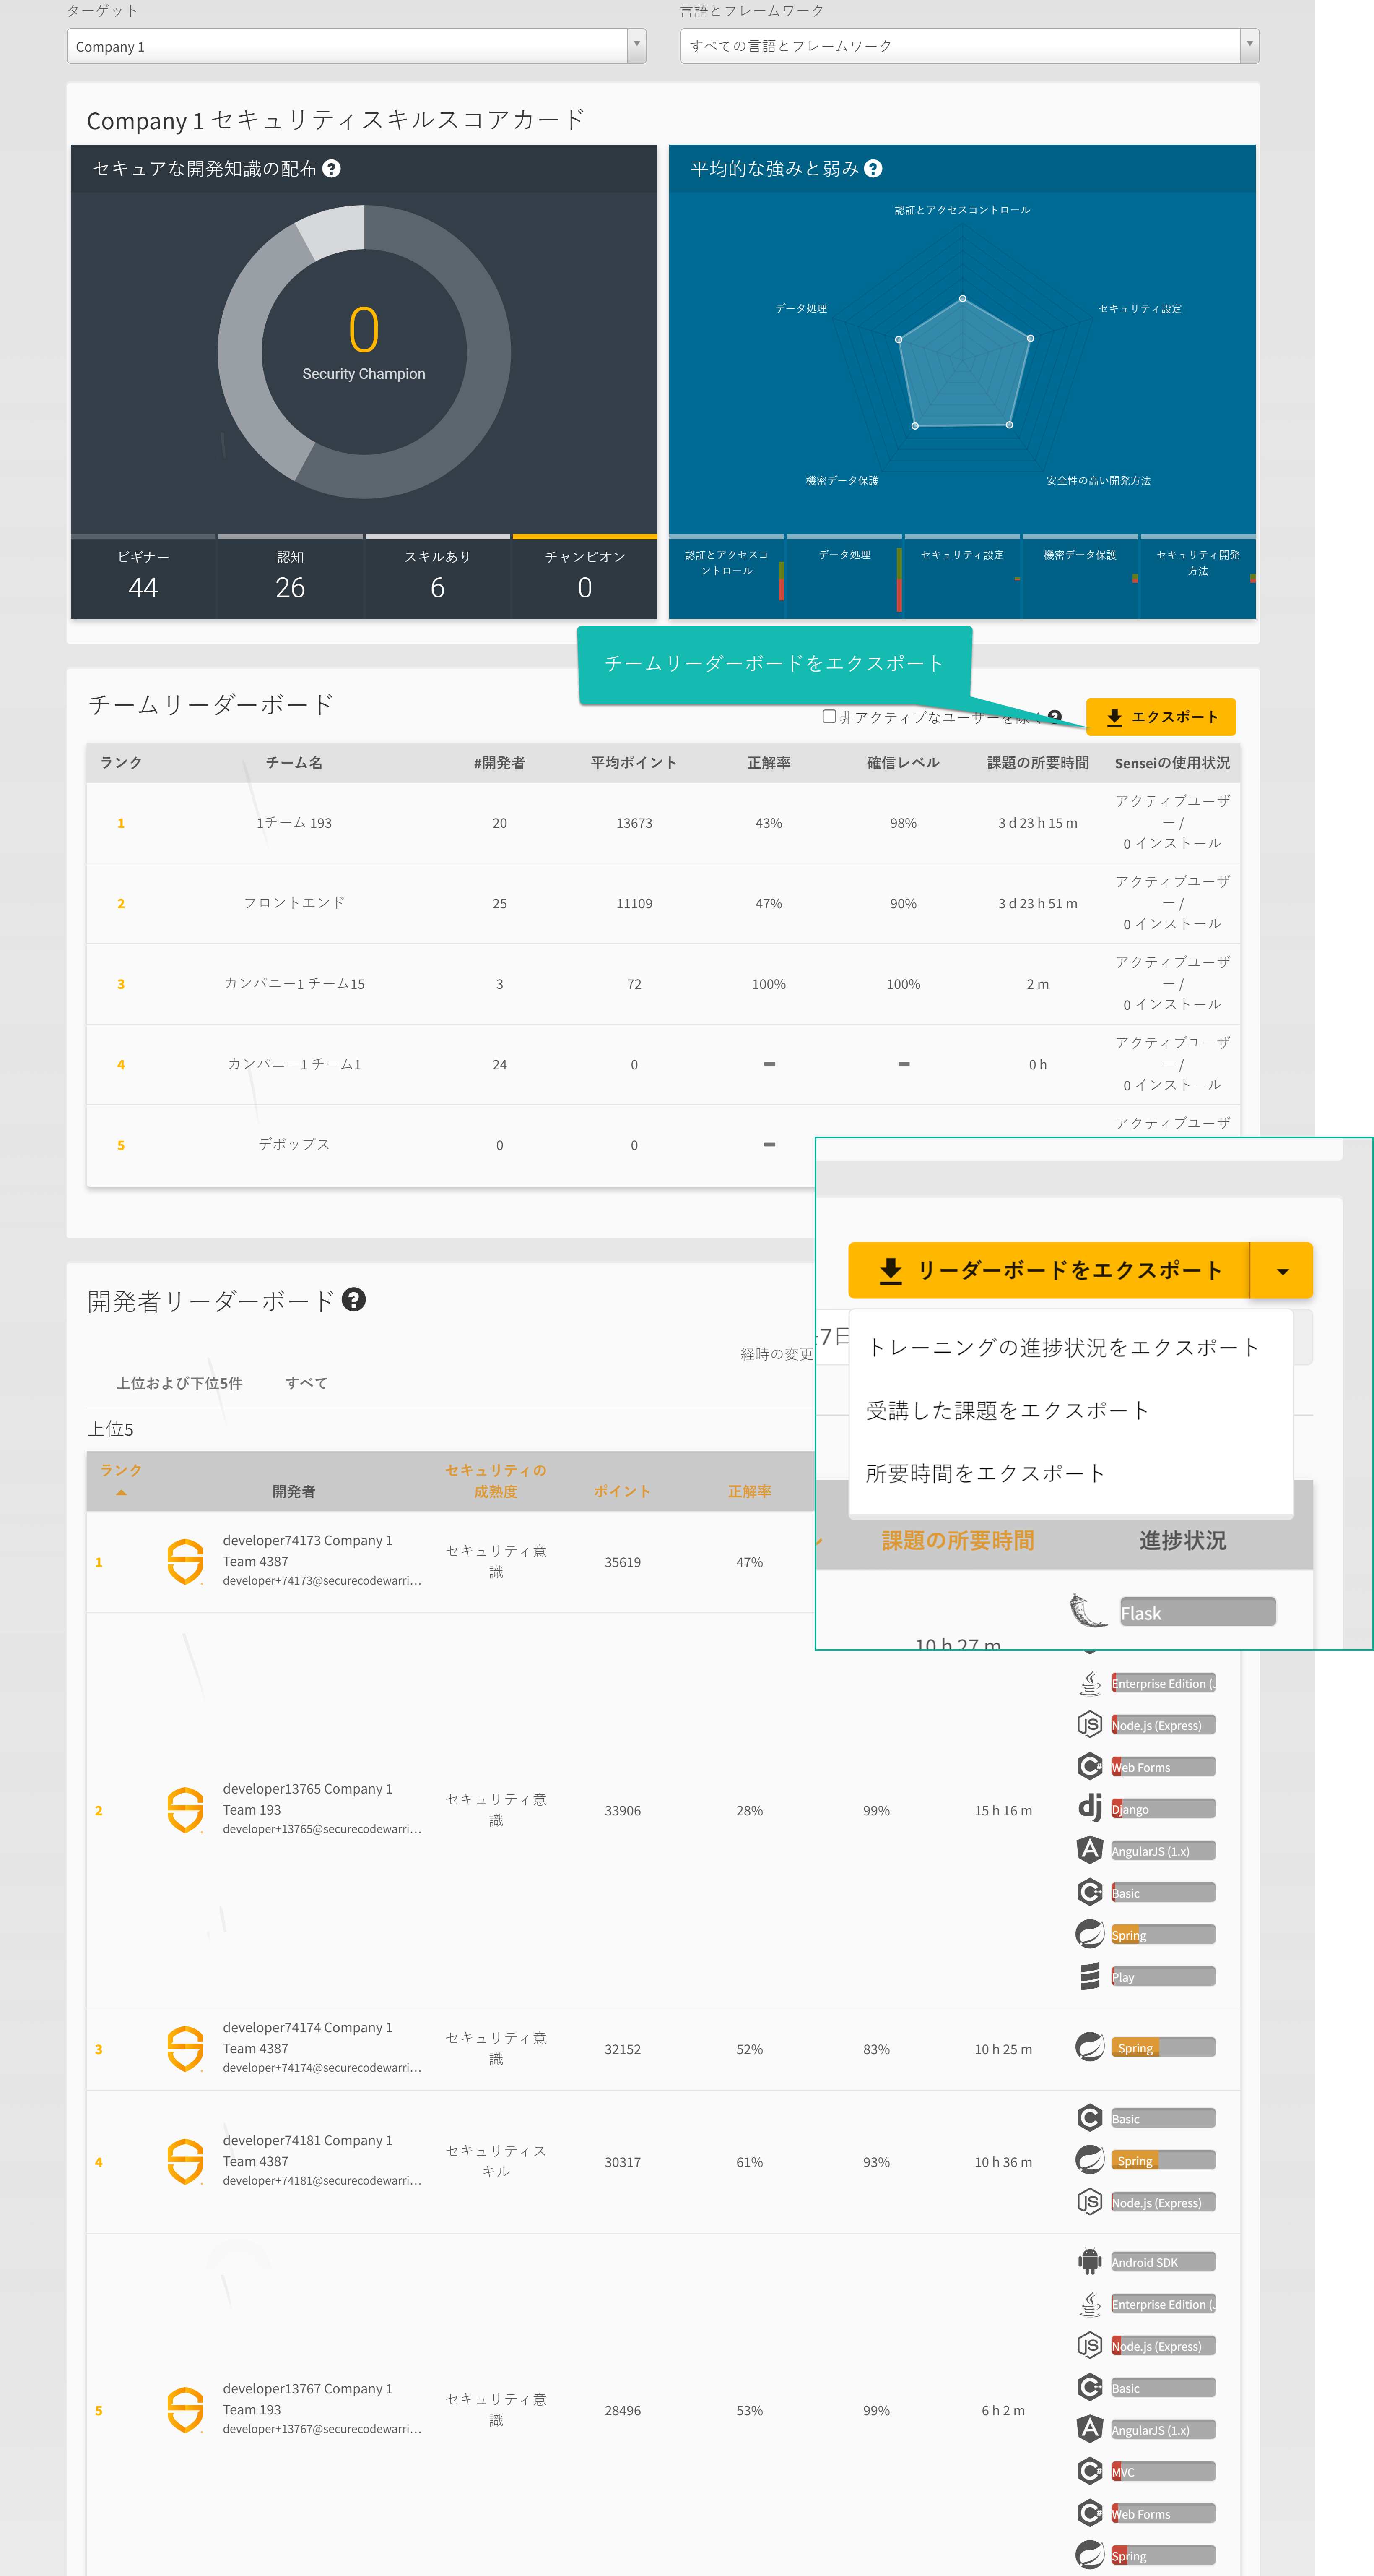Click developer13765 Web Forms C# icon
Image resolution: width=1374 pixels, height=2576 pixels.
(1089, 1766)
